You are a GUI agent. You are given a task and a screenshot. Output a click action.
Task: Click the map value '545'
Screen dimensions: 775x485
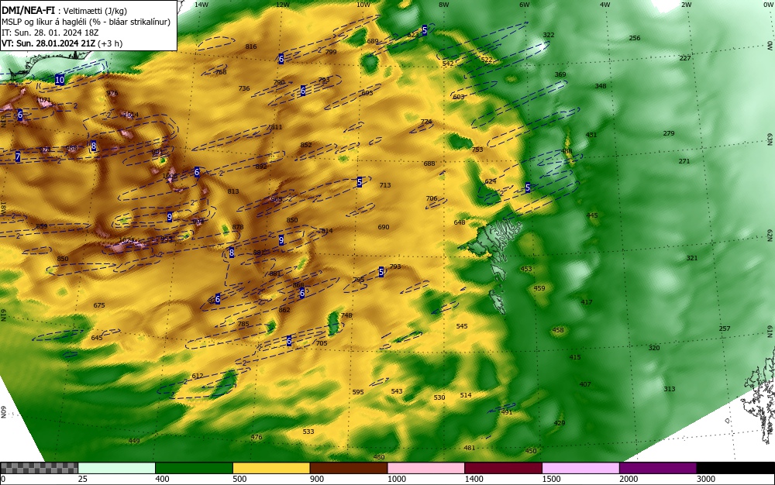pyautogui.click(x=462, y=326)
